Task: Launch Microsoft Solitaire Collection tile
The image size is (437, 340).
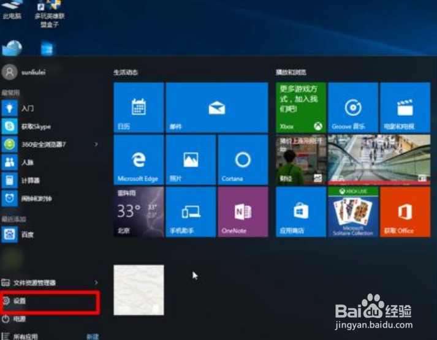Action: click(353, 211)
